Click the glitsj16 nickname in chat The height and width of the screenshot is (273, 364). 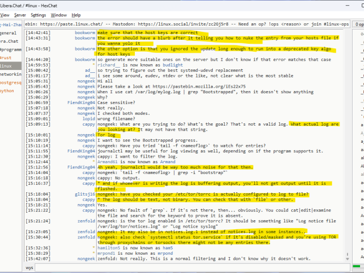85,194
